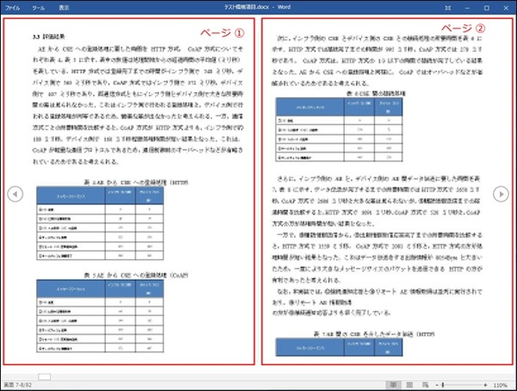Switch to Read Mode view in status bar
This screenshot has width=517, height=391.
pos(393,385)
